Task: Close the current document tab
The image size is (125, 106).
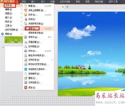Action: [x=63, y=7]
